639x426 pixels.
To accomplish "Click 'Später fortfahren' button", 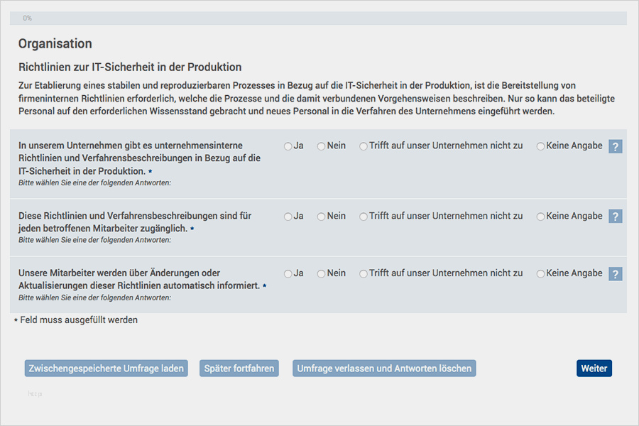I will [x=239, y=368].
